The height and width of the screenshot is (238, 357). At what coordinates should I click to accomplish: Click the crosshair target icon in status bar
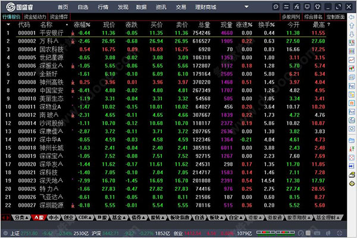click(340, 233)
